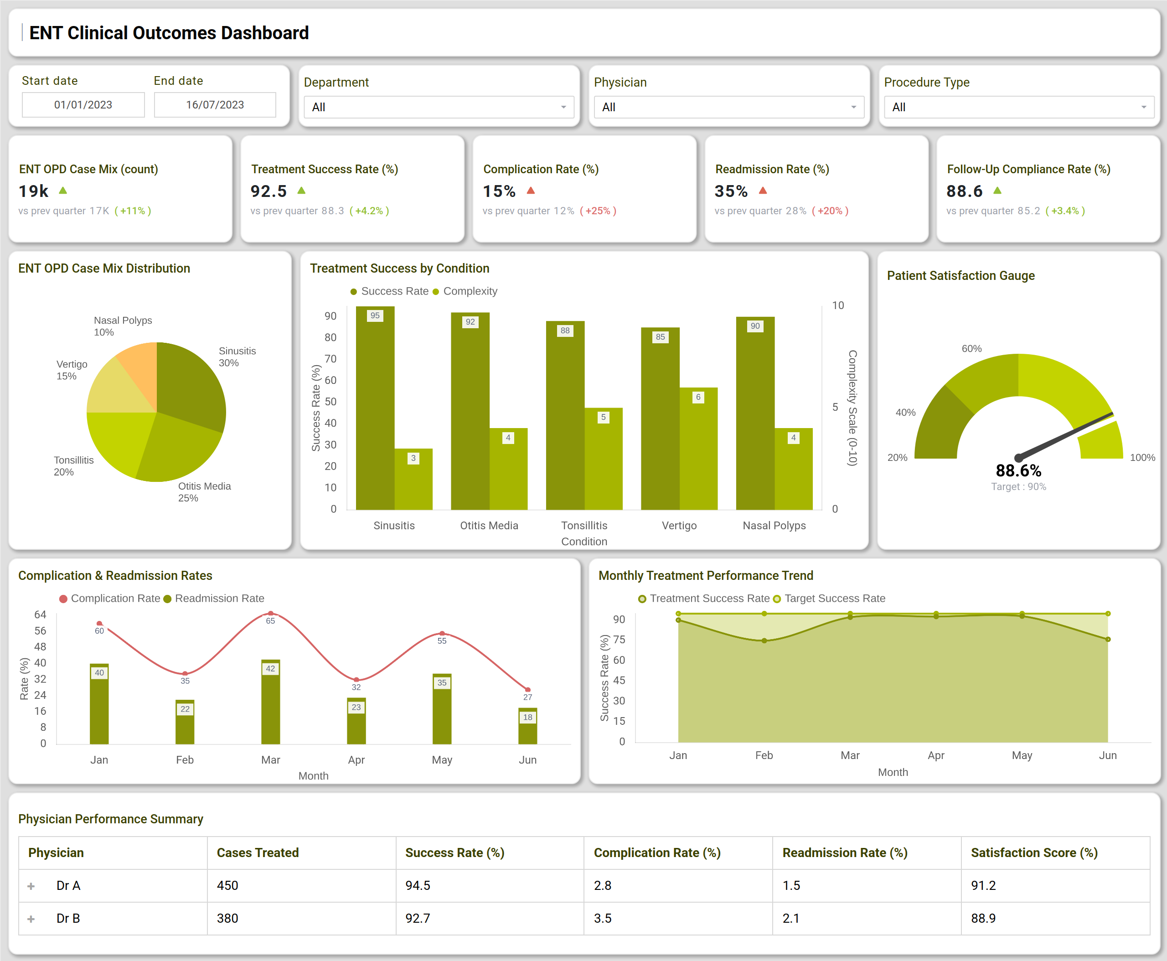The height and width of the screenshot is (961, 1167).
Task: Click the Complication Rate red trend arrow
Action: click(531, 191)
